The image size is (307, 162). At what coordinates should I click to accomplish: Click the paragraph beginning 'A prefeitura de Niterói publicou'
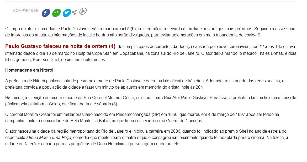pos(145,84)
